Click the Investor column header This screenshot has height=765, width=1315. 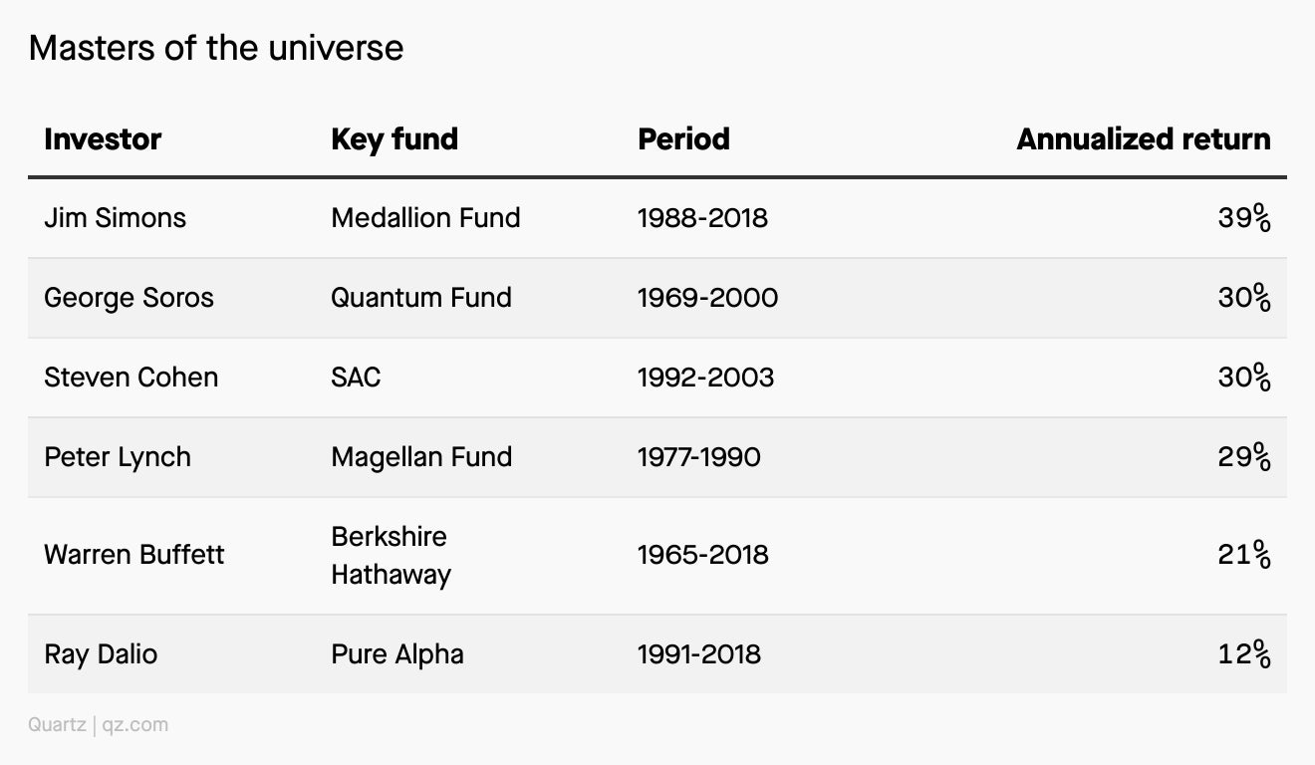point(103,139)
